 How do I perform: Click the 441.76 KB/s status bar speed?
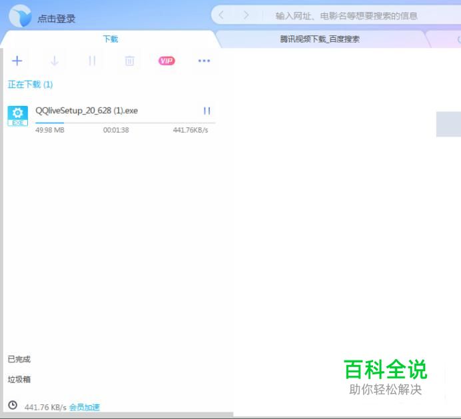point(45,407)
